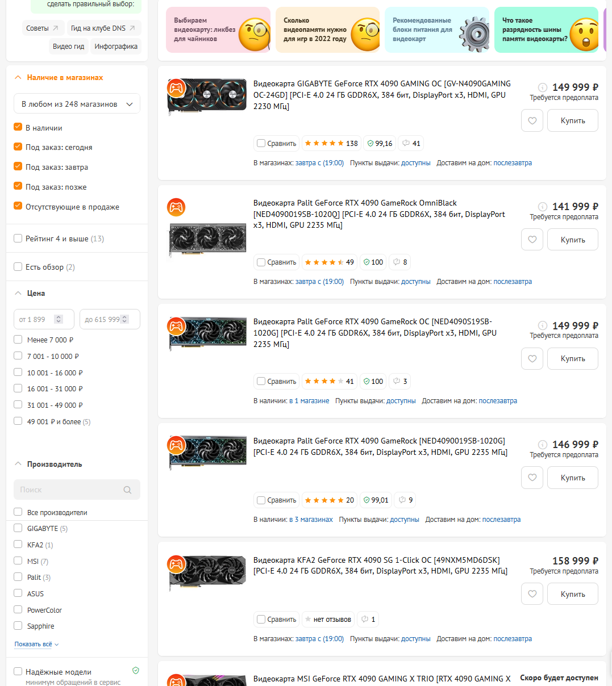Open 'Советы' tag link
612x686 pixels.
42,28
